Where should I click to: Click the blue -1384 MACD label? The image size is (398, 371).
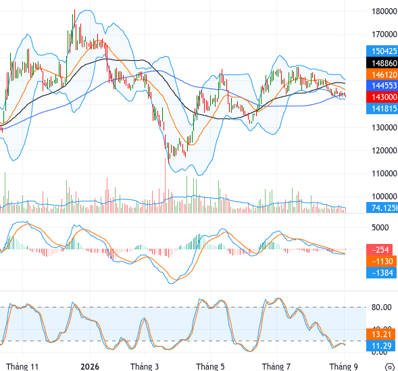[381, 273]
